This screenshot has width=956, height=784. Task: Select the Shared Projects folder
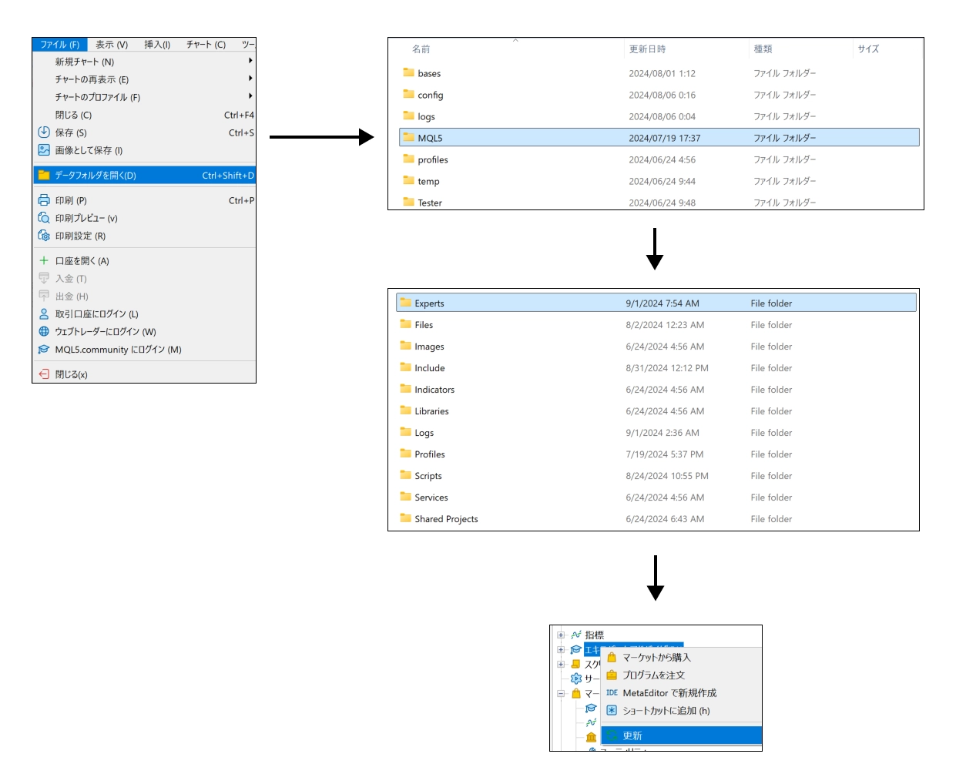pyautogui.click(x=656, y=519)
